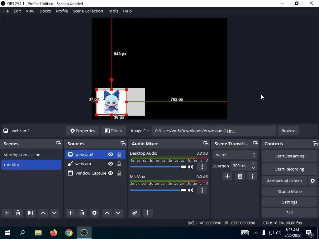The height and width of the screenshot is (239, 319).
Task: Select the monitor scene
Action: click(x=31, y=165)
